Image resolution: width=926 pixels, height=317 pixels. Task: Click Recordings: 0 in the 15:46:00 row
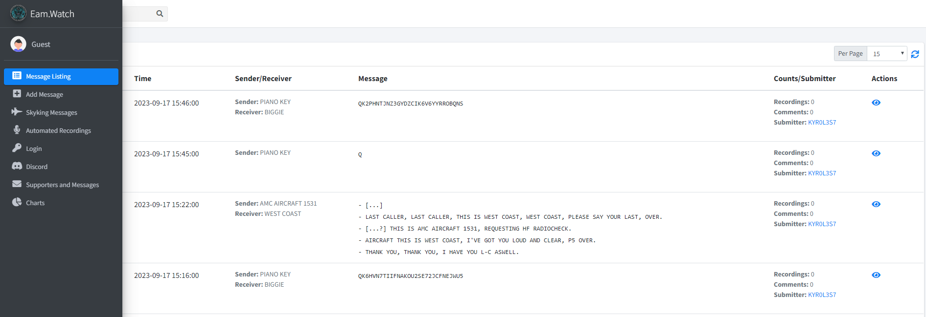(794, 102)
